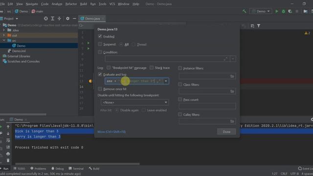The width and height of the screenshot is (313, 176).
Task: Run Demo with the green play icon
Action: coord(277,11)
